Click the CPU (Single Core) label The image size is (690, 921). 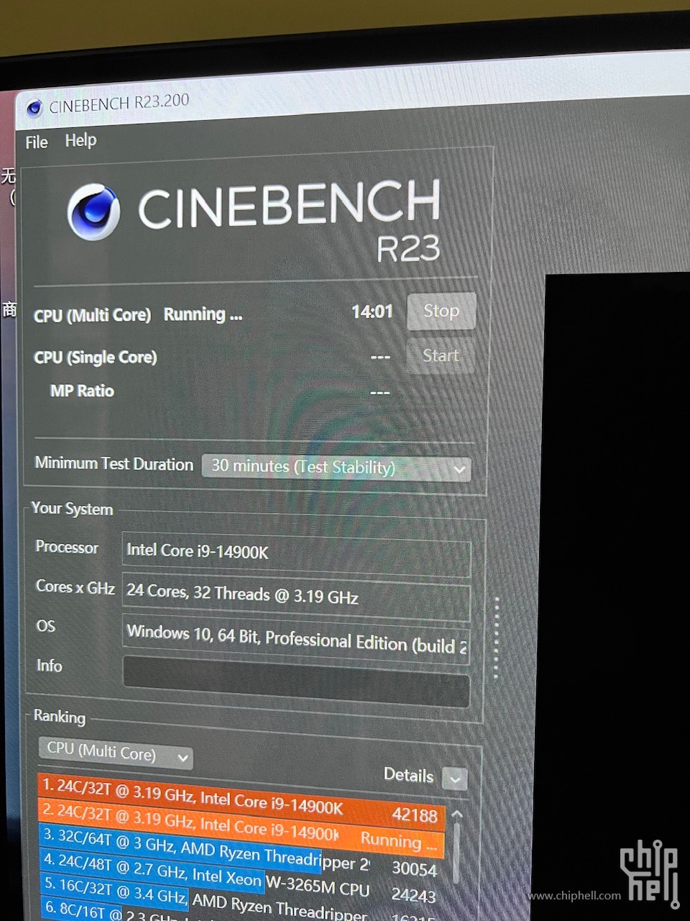tap(96, 358)
